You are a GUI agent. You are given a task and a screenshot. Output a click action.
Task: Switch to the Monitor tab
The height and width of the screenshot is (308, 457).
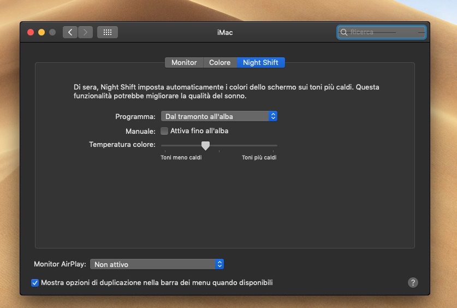tap(184, 63)
